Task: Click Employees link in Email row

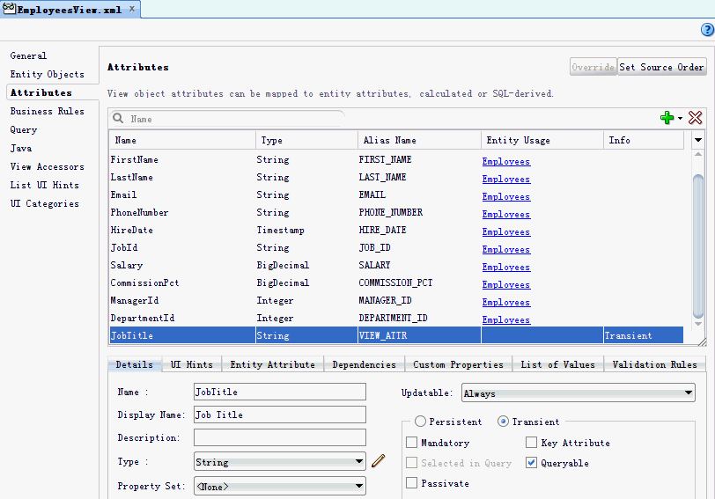Action: (x=506, y=197)
